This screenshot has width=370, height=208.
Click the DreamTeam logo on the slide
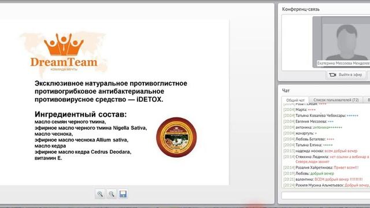64,53
